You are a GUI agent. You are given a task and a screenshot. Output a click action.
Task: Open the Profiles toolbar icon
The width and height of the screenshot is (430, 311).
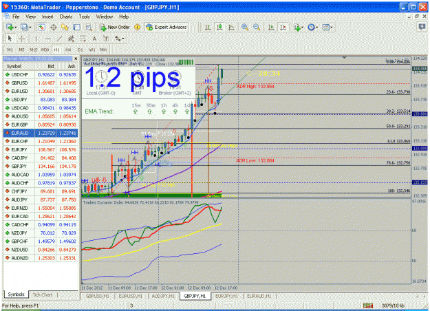click(25, 27)
